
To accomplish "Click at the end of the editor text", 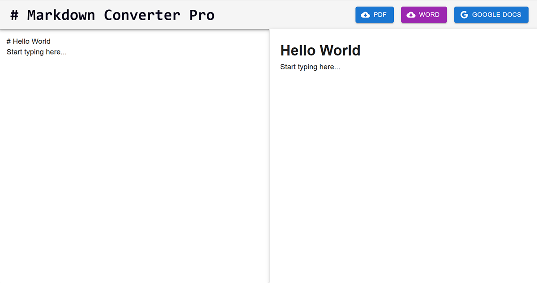I will pyautogui.click(x=67, y=52).
